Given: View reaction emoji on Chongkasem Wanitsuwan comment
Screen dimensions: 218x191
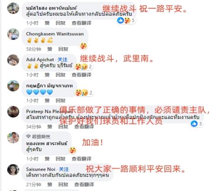Looking at the screenshot, I should (x=83, y=46).
